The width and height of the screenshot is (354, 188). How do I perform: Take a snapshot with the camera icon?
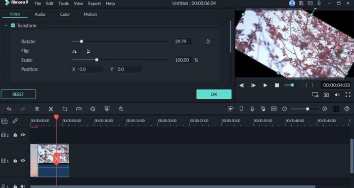[x=326, y=95]
